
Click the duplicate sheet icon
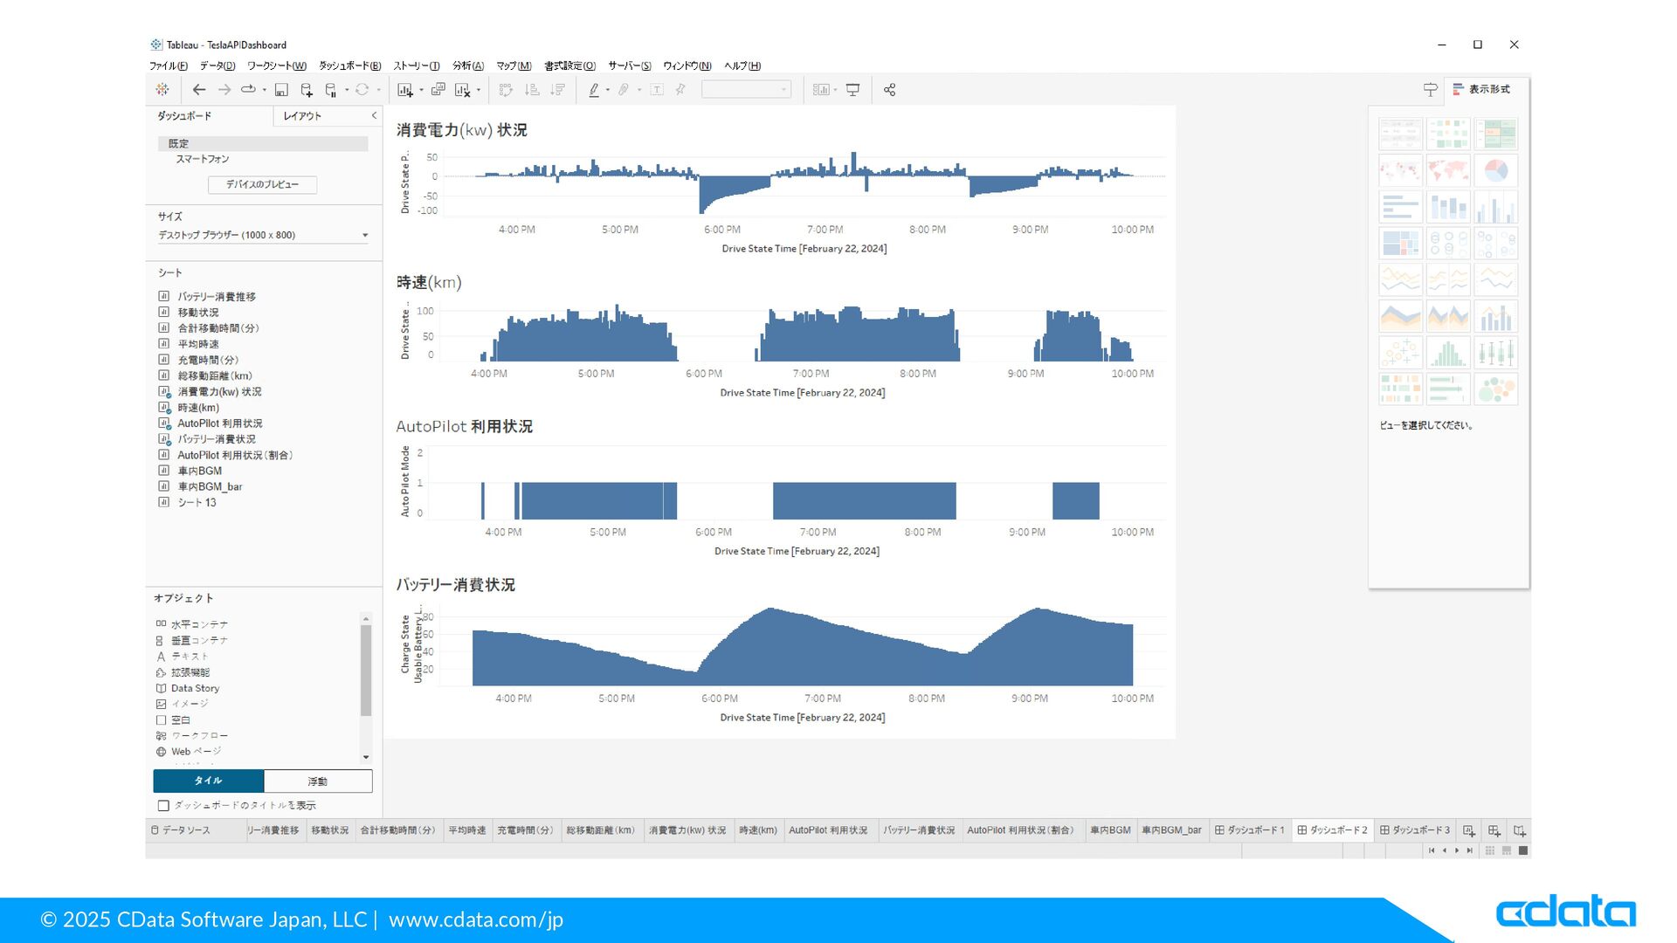point(438,90)
